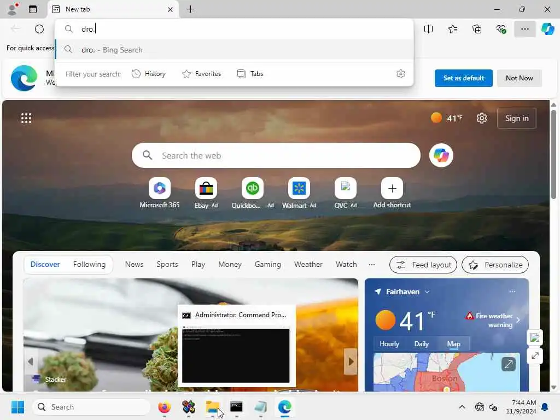This screenshot has height=420, width=560.
Task: Go to the previous news carousel slide
Action: pyautogui.click(x=31, y=361)
